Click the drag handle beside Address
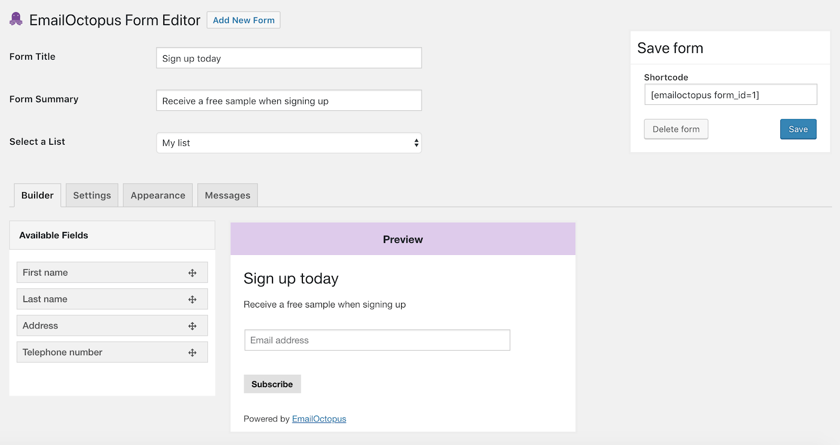Viewport: 840px width, 445px height. [x=193, y=325]
